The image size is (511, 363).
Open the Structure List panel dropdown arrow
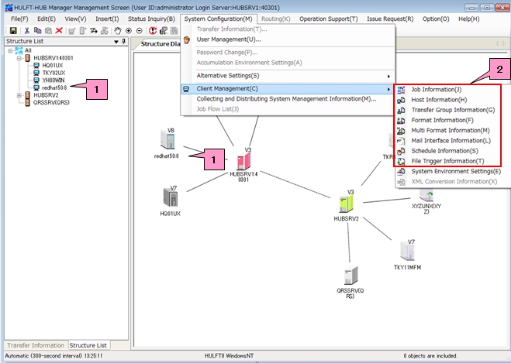click(116, 42)
